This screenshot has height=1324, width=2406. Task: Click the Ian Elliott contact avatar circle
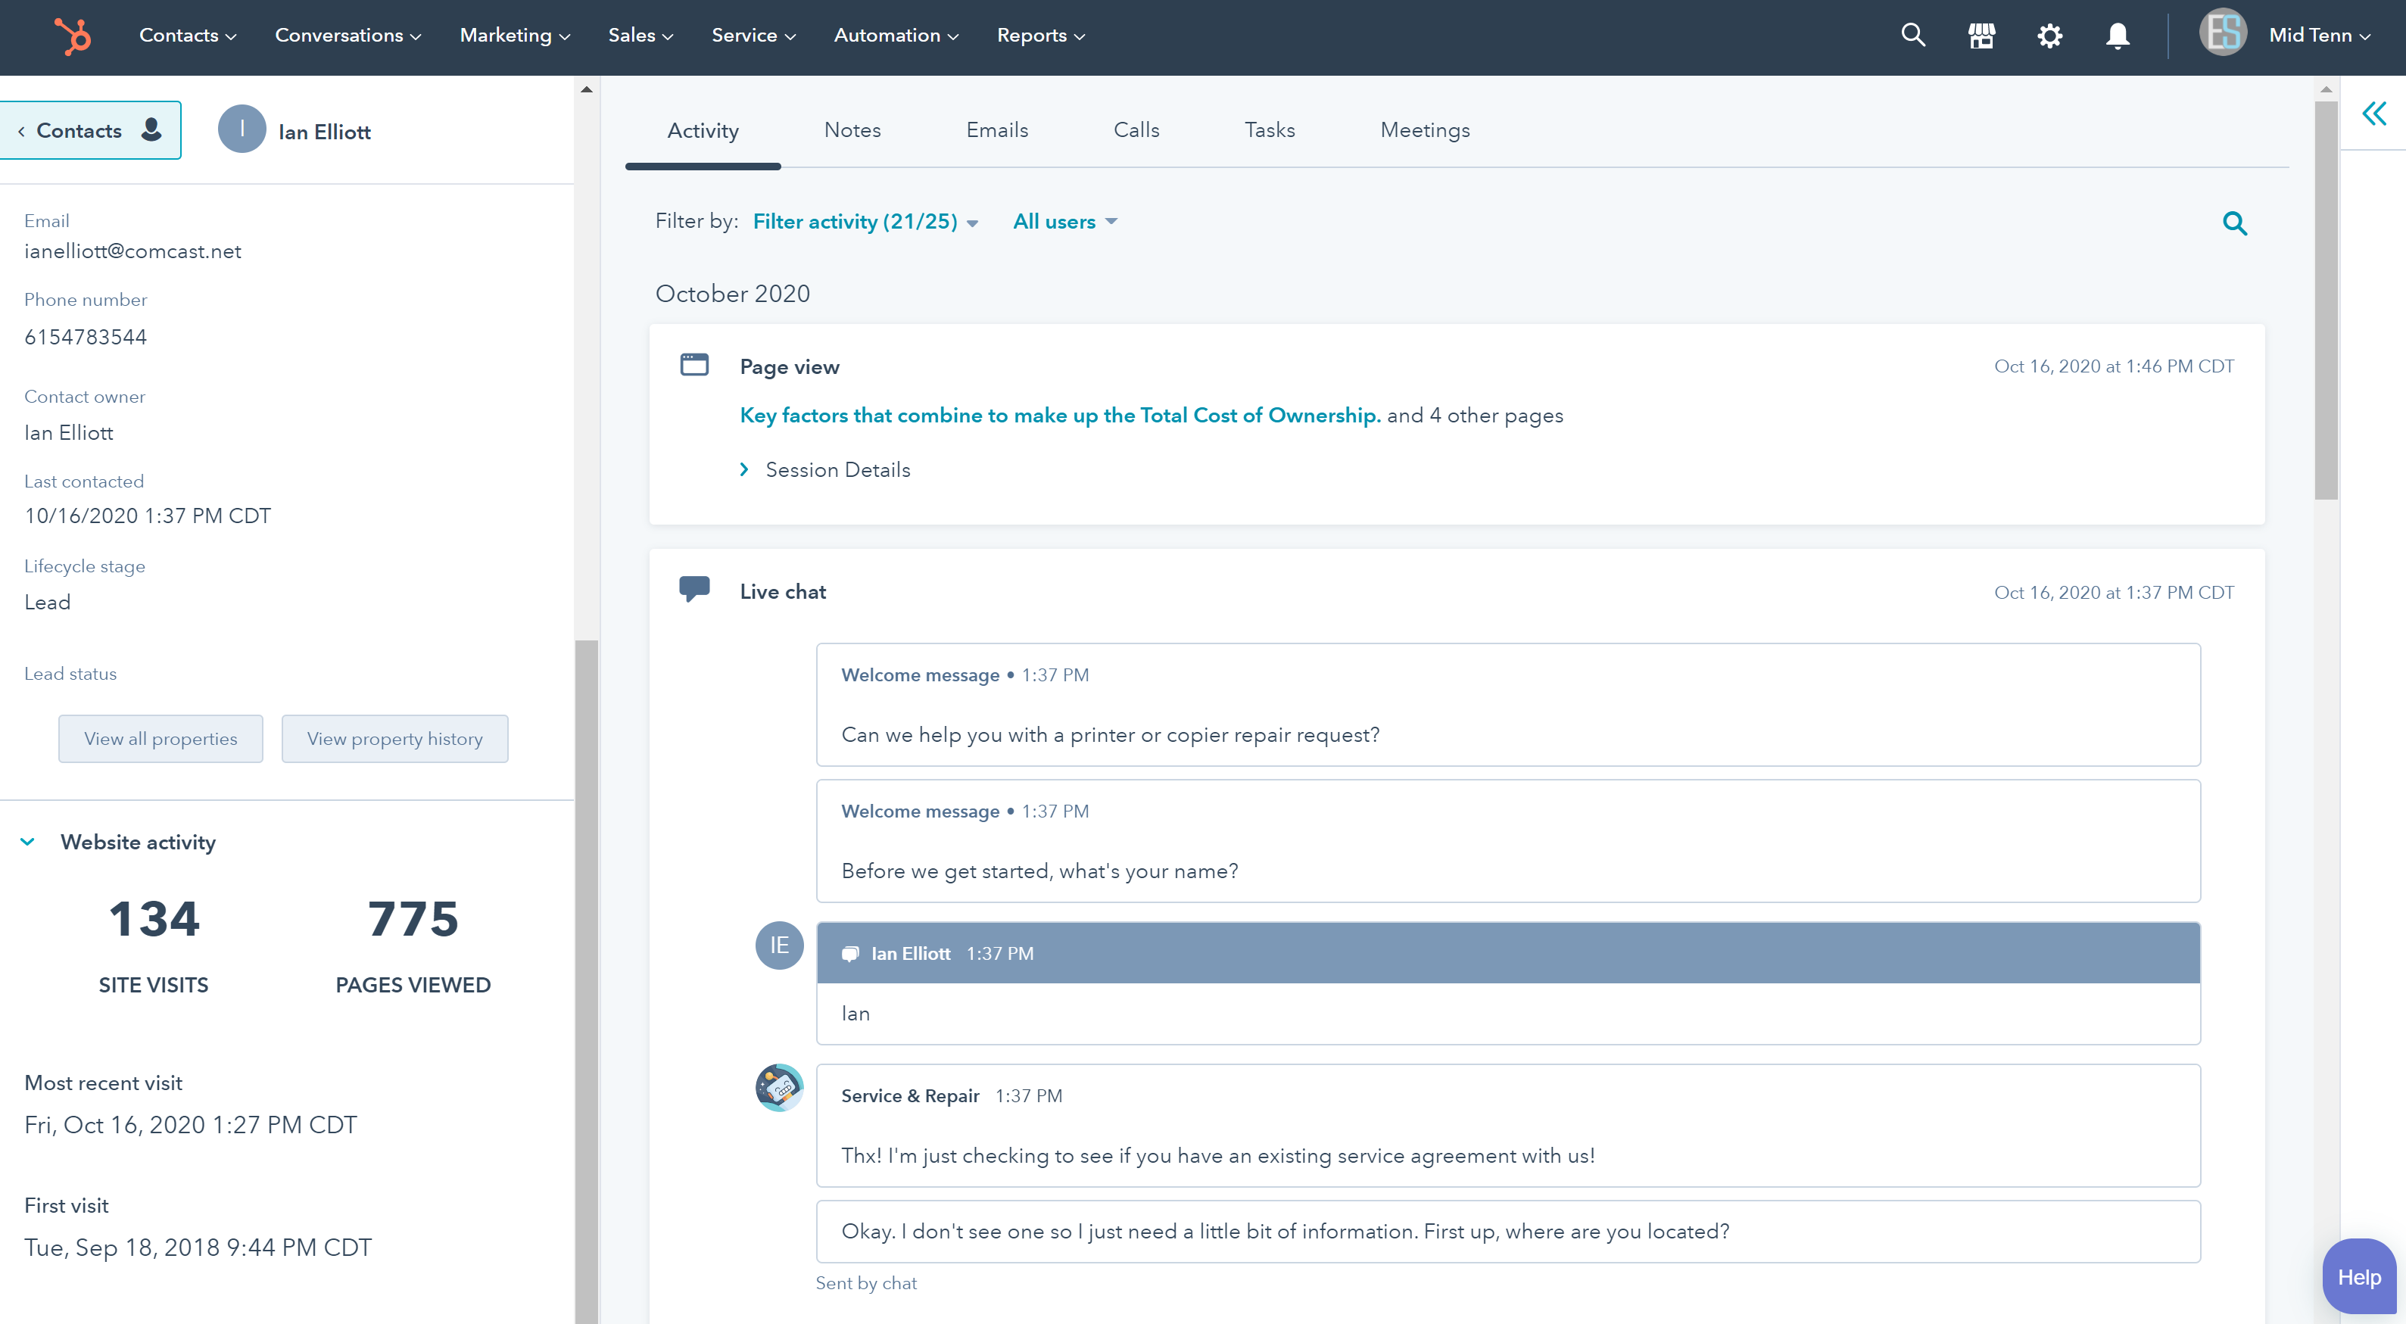[x=242, y=129]
